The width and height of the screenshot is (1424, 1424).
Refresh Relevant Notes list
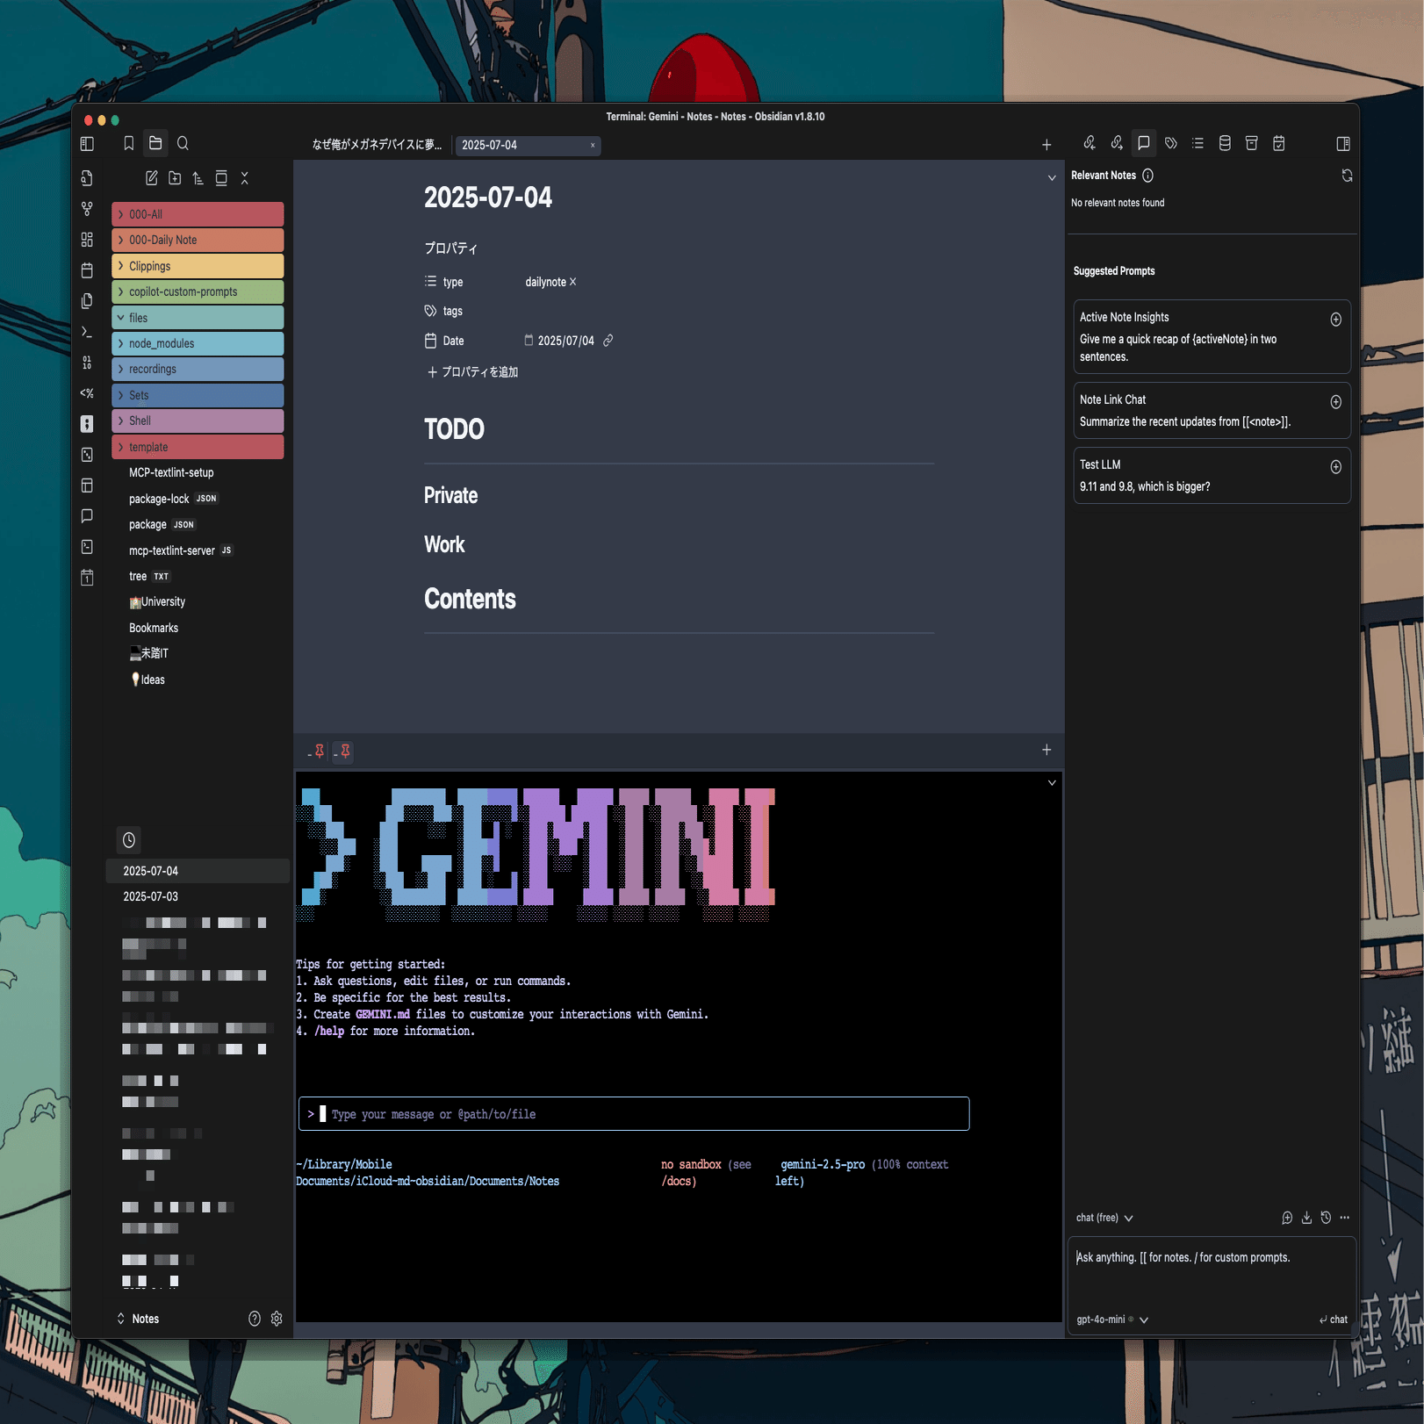pyautogui.click(x=1347, y=176)
